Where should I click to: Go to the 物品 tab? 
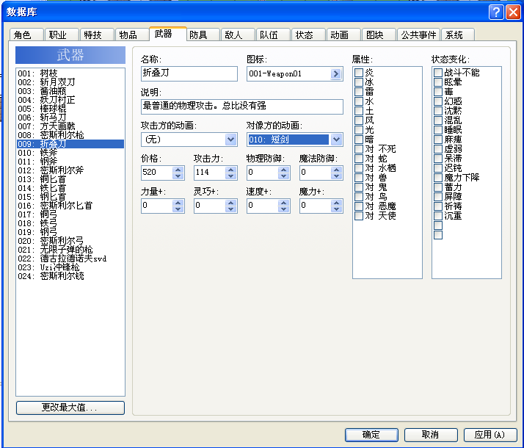132,35
